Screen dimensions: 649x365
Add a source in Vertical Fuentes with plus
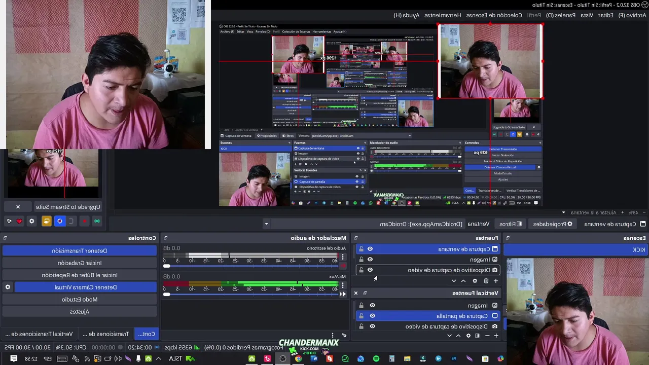tap(496, 336)
